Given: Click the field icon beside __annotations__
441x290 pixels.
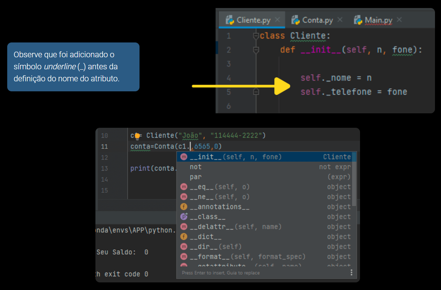Looking at the screenshot, I should (184, 207).
